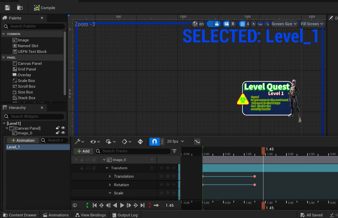Collapse the Image_0 track
This screenshot has width=338, height=218.
(104, 160)
